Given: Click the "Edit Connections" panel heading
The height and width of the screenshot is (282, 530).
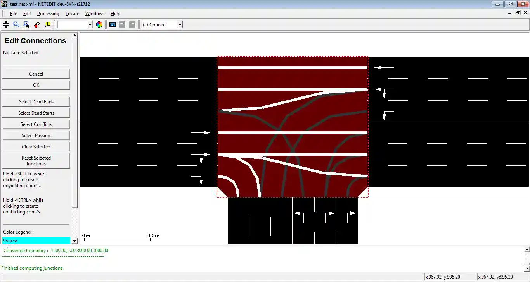Looking at the screenshot, I should [35, 41].
